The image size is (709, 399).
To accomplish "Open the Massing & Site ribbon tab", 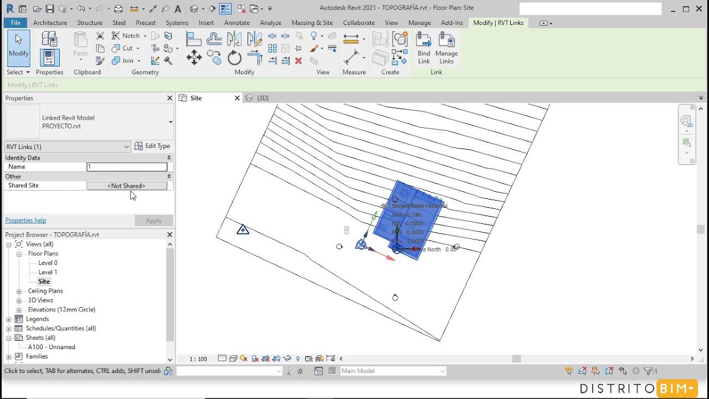I will tap(312, 23).
